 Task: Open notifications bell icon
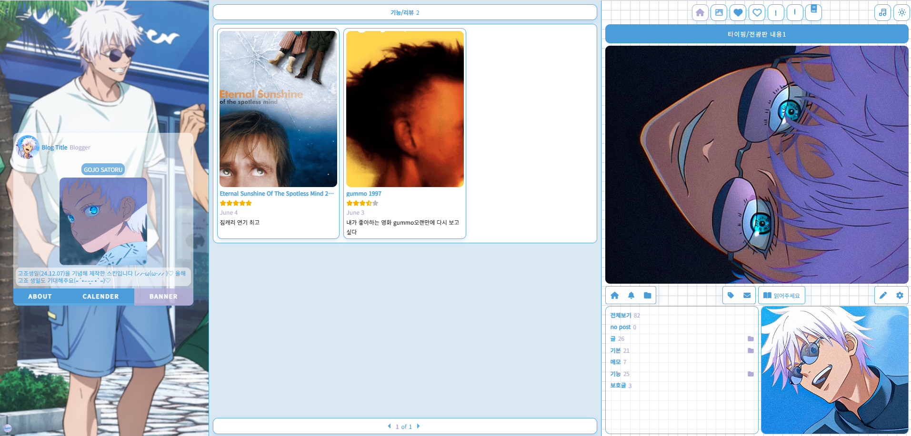(x=631, y=296)
